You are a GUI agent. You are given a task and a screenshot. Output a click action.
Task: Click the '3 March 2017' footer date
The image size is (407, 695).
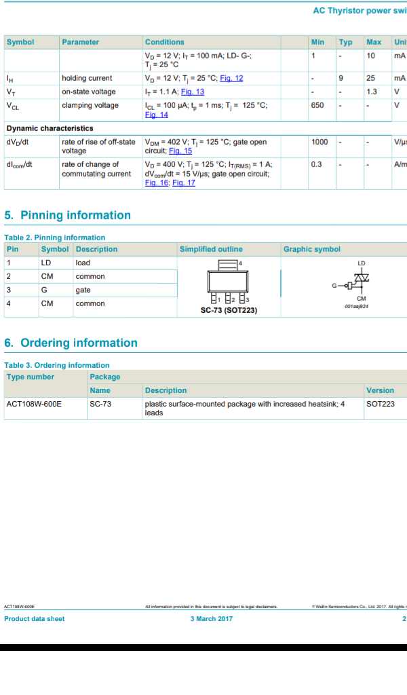tap(211, 618)
